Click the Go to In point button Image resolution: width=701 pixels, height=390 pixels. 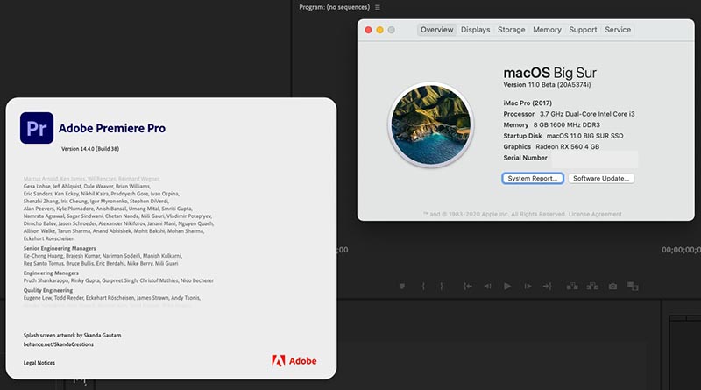pos(468,287)
